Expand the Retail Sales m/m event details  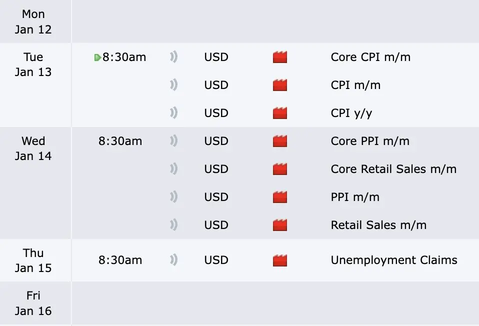click(x=275, y=225)
